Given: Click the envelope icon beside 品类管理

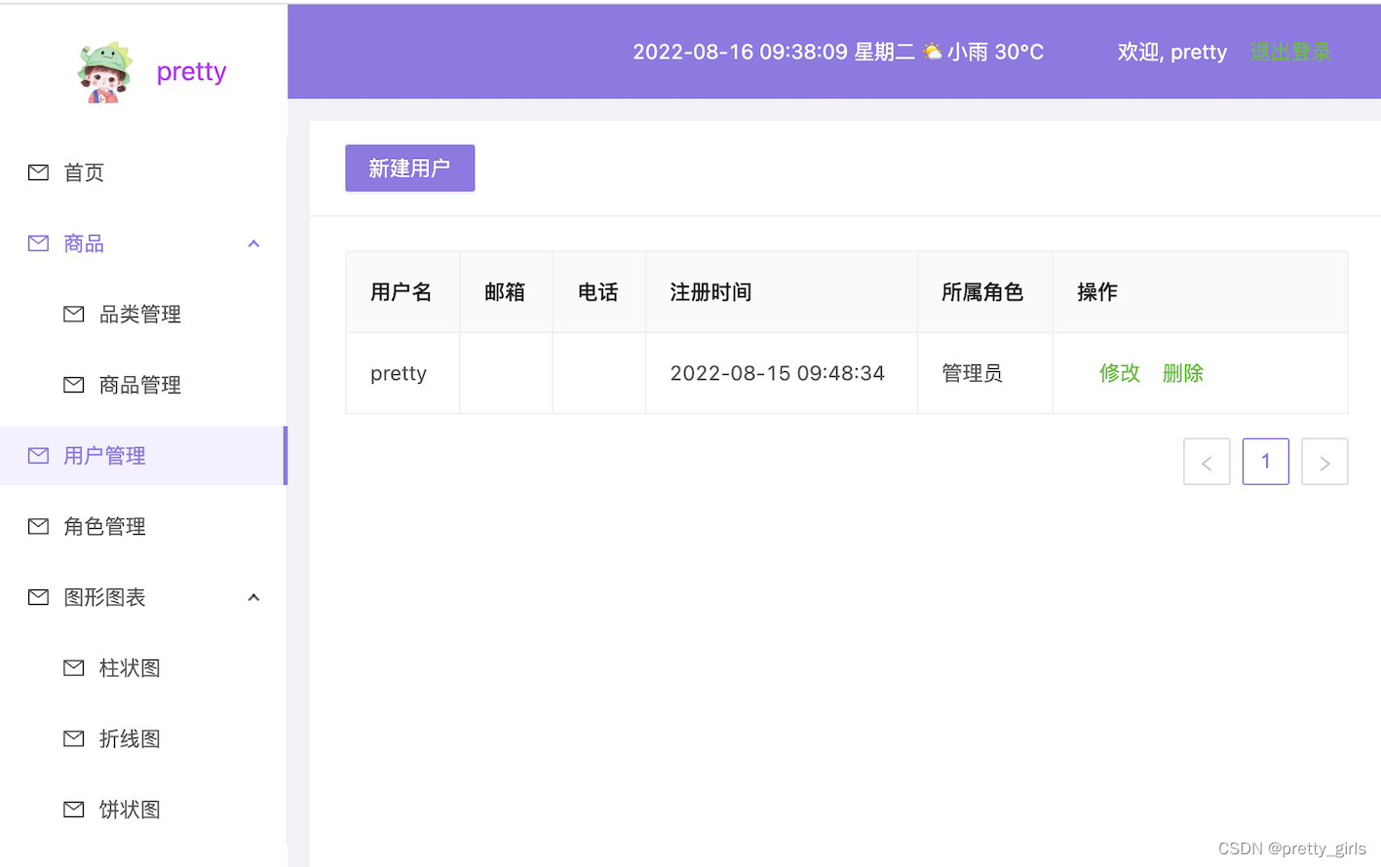Looking at the screenshot, I should click(74, 314).
